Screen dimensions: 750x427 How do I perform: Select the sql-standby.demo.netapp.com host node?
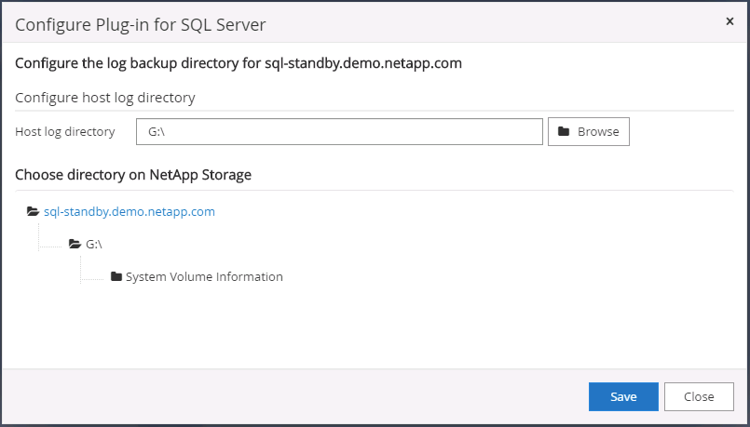tap(130, 212)
